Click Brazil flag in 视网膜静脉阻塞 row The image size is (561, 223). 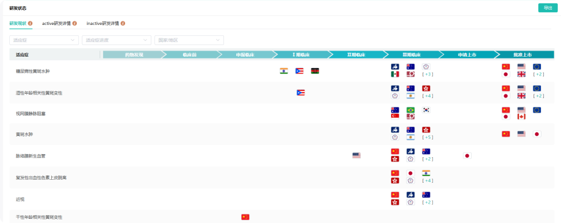pyautogui.click(x=410, y=110)
